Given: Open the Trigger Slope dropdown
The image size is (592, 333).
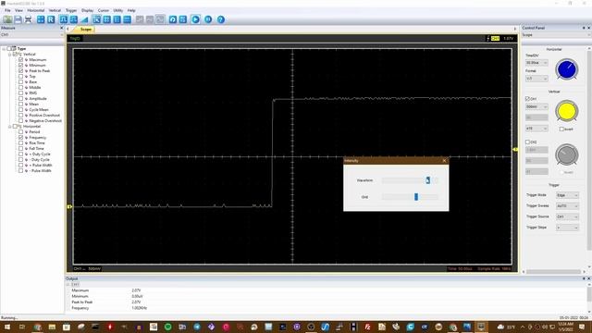Looking at the screenshot, I should (567, 228).
